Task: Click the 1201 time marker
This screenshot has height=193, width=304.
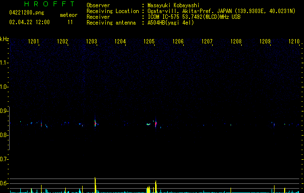Action: click(x=33, y=41)
